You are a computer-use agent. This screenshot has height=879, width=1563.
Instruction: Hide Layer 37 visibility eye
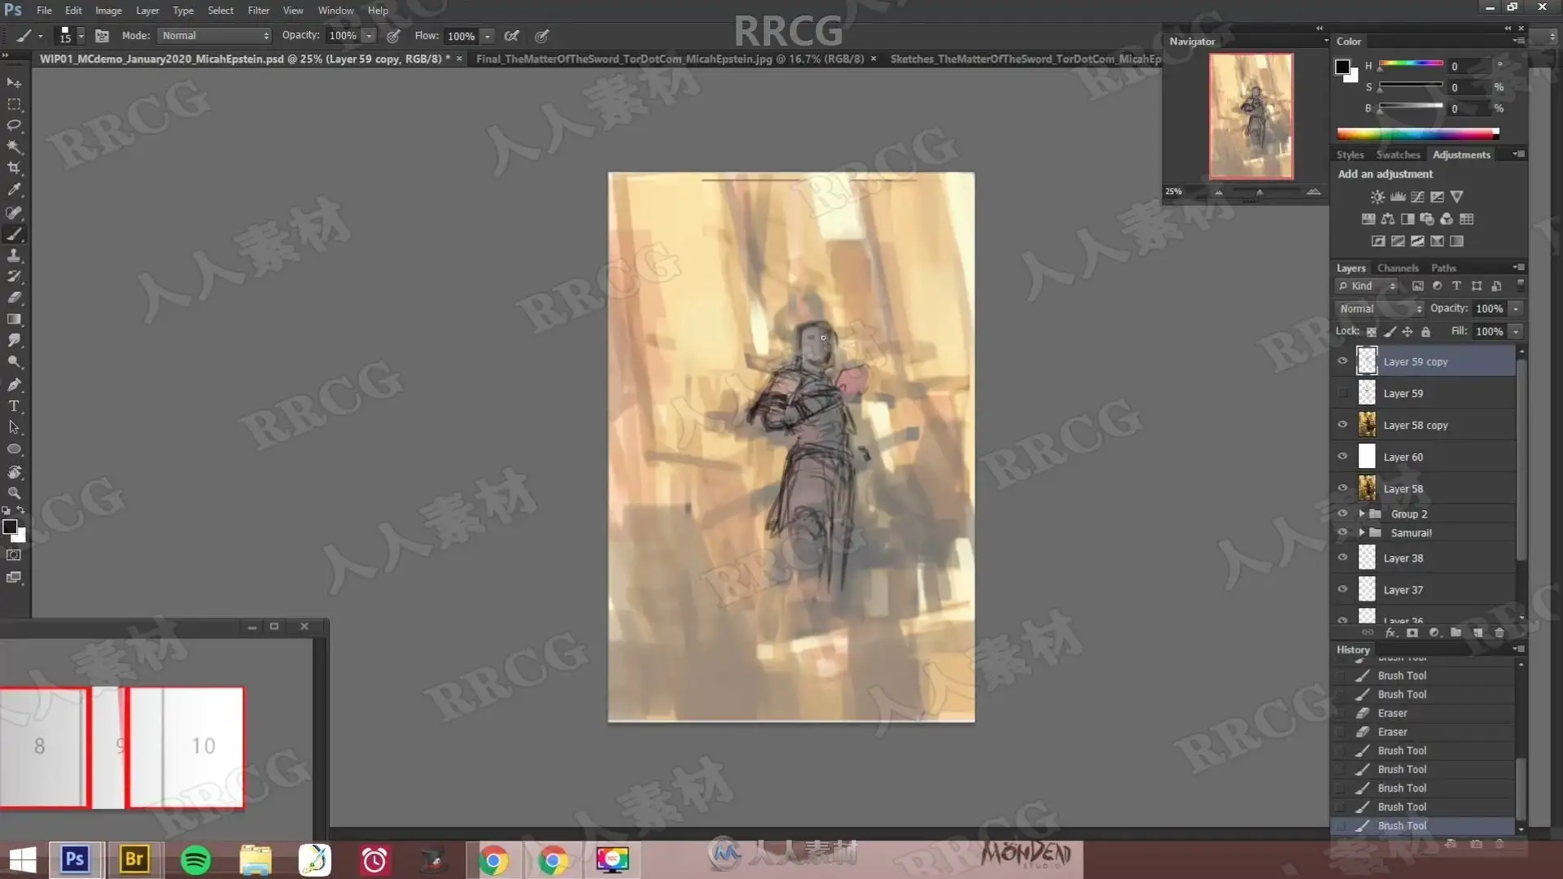1342,589
